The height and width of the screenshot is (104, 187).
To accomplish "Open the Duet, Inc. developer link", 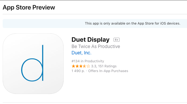I will tap(81, 53).
